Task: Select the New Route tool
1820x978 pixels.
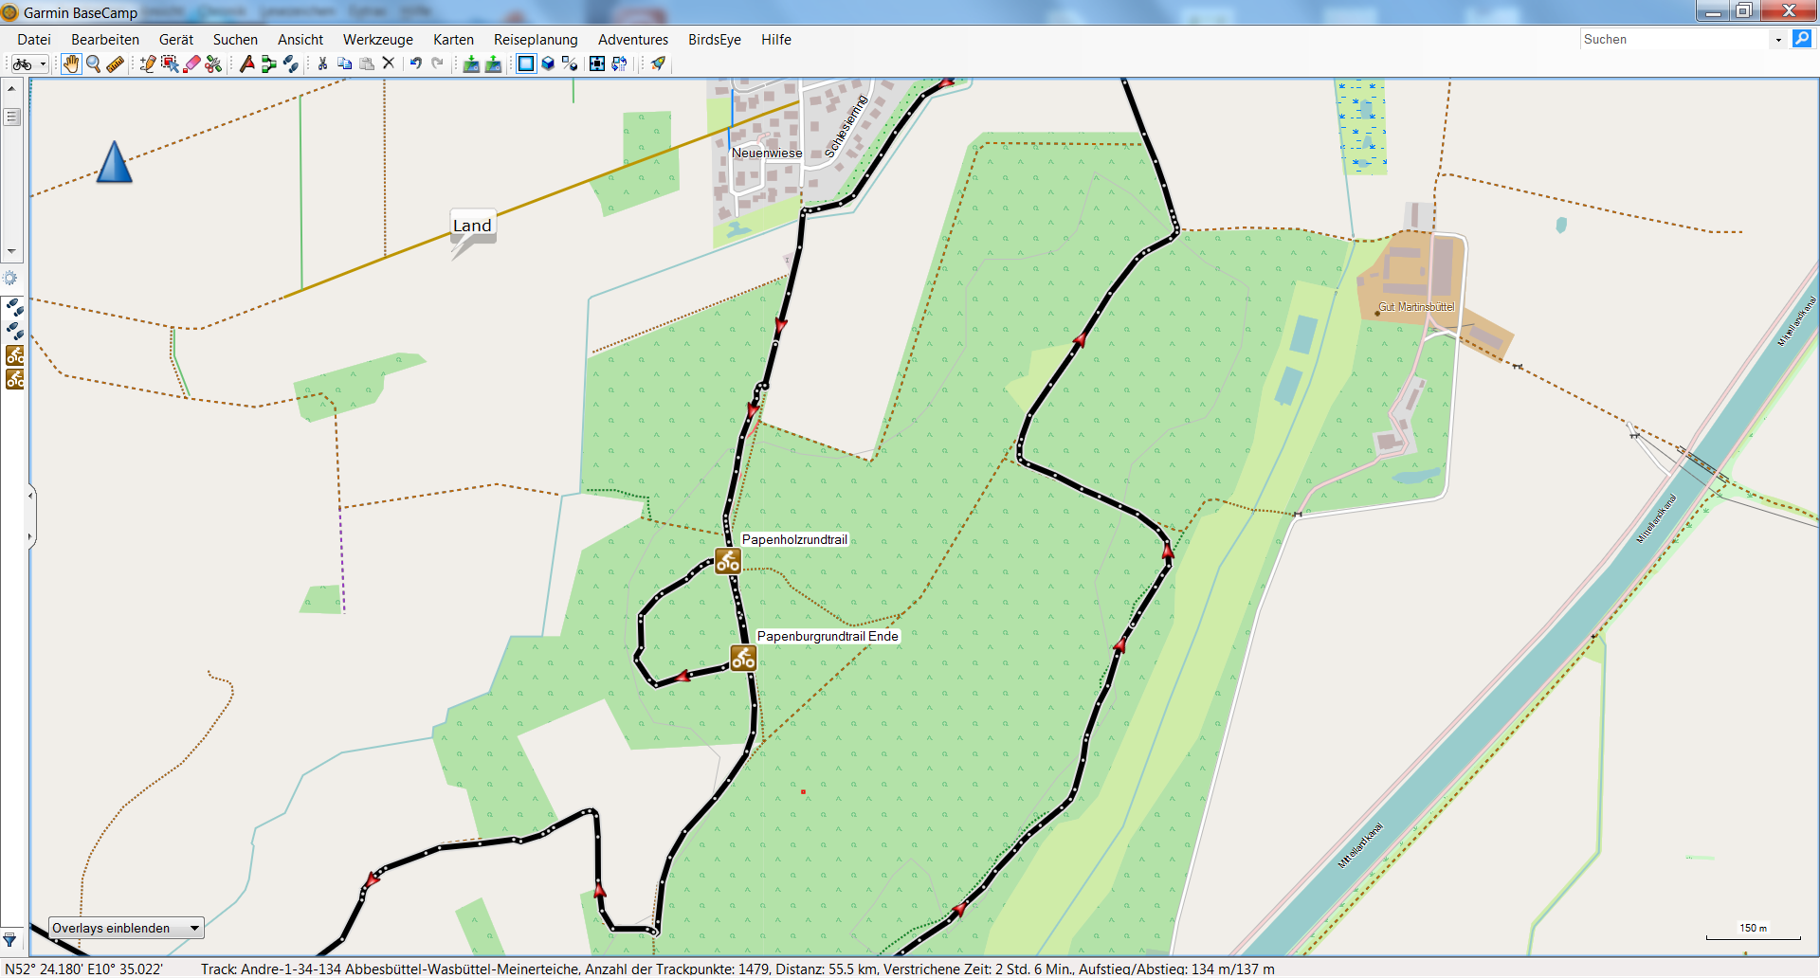Action: (x=268, y=63)
